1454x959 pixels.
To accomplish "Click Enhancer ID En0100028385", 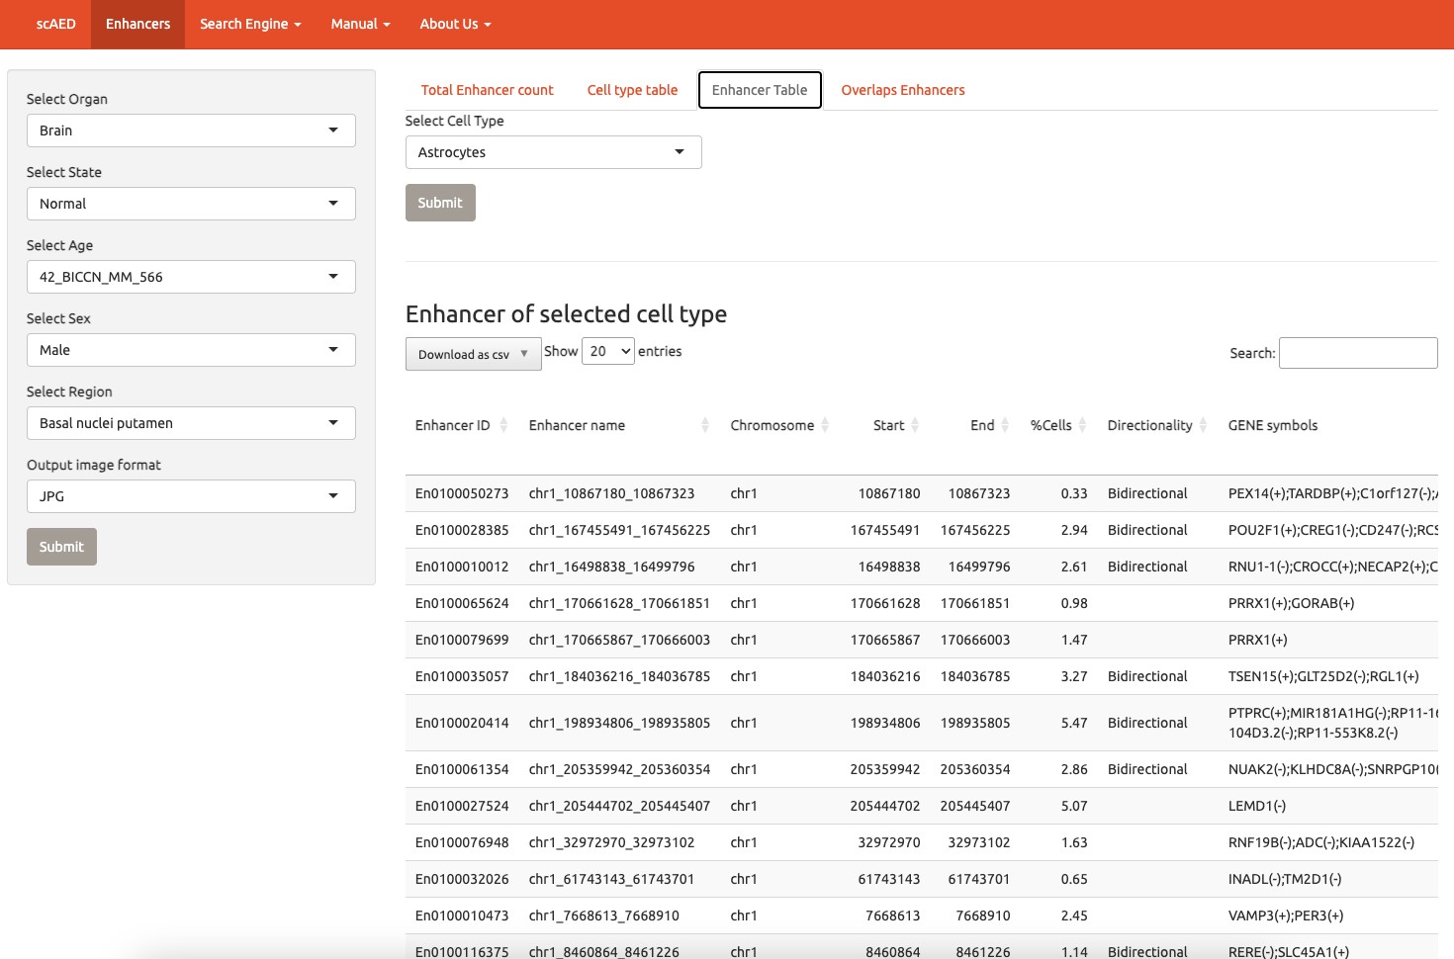I will pyautogui.click(x=462, y=530).
